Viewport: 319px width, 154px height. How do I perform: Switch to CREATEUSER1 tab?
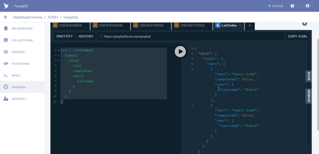(x=70, y=25)
